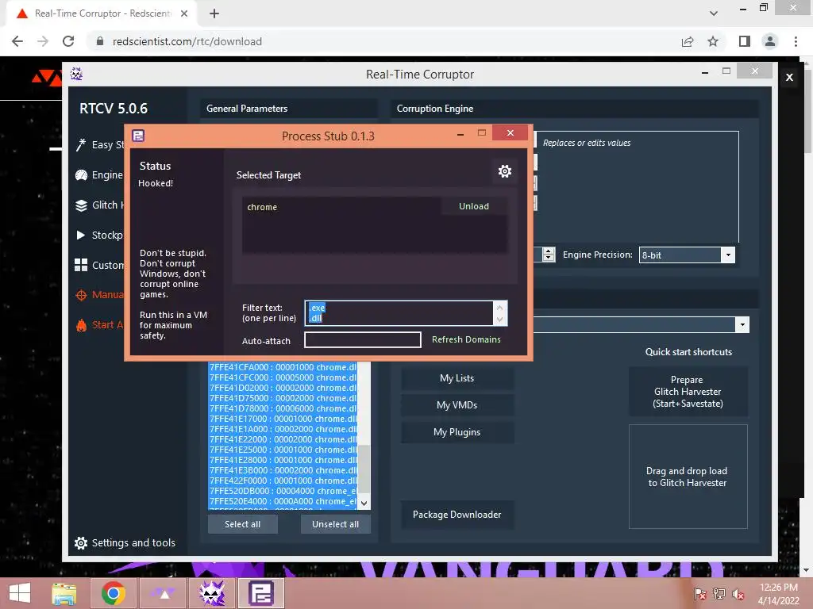The width and height of the screenshot is (813, 609).
Task: Click the numeric stepper beside Engine Precision
Action: [548, 255]
